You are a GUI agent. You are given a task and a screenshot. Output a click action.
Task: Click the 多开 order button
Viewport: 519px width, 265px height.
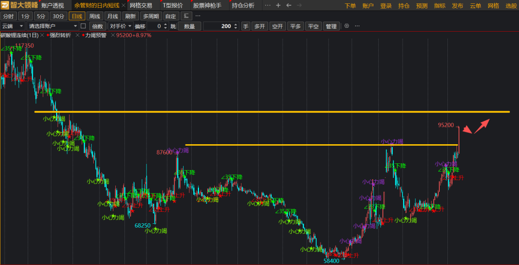click(x=259, y=26)
